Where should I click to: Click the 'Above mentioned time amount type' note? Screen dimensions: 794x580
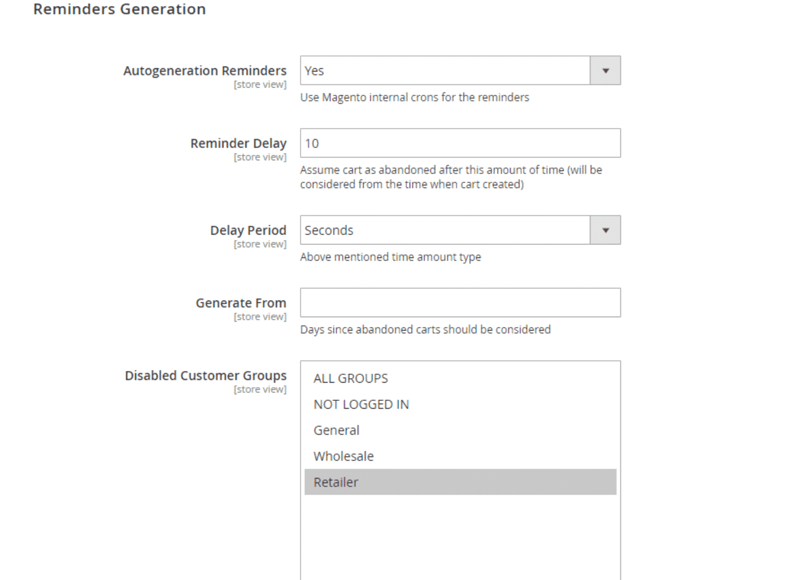(390, 257)
